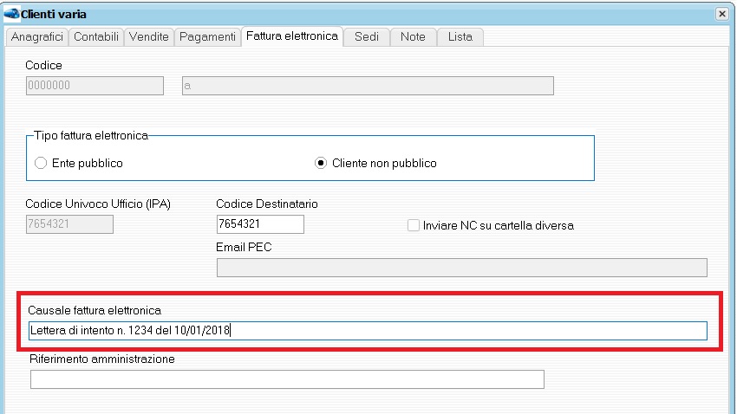The image size is (737, 414).
Task: Go to the Vendite tab
Action: point(149,36)
